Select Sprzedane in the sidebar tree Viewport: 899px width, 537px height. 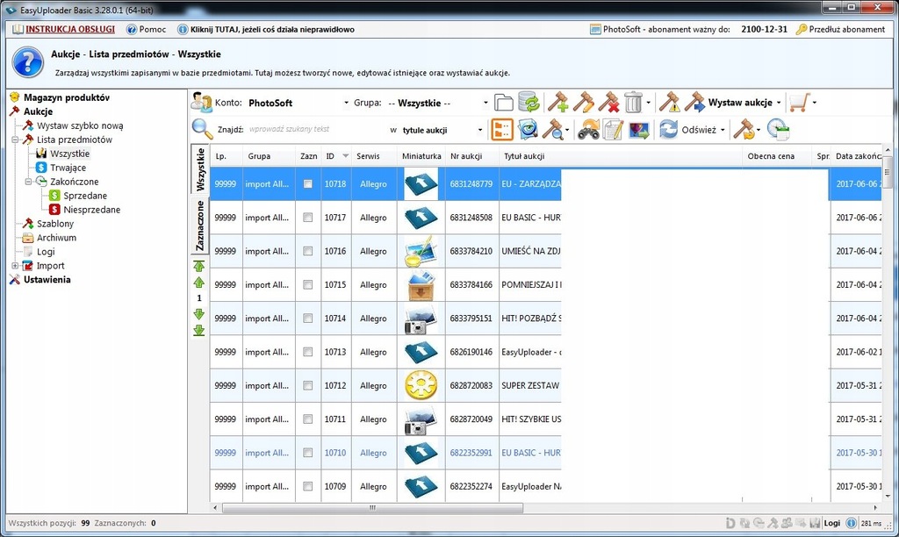(85, 196)
